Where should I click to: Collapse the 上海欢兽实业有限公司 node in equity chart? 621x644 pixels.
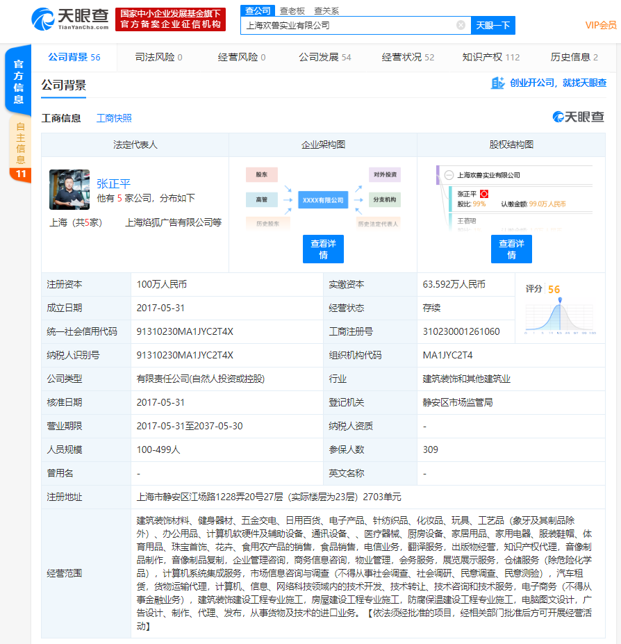pos(449,175)
